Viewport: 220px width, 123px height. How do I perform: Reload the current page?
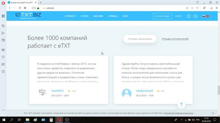point(20,8)
